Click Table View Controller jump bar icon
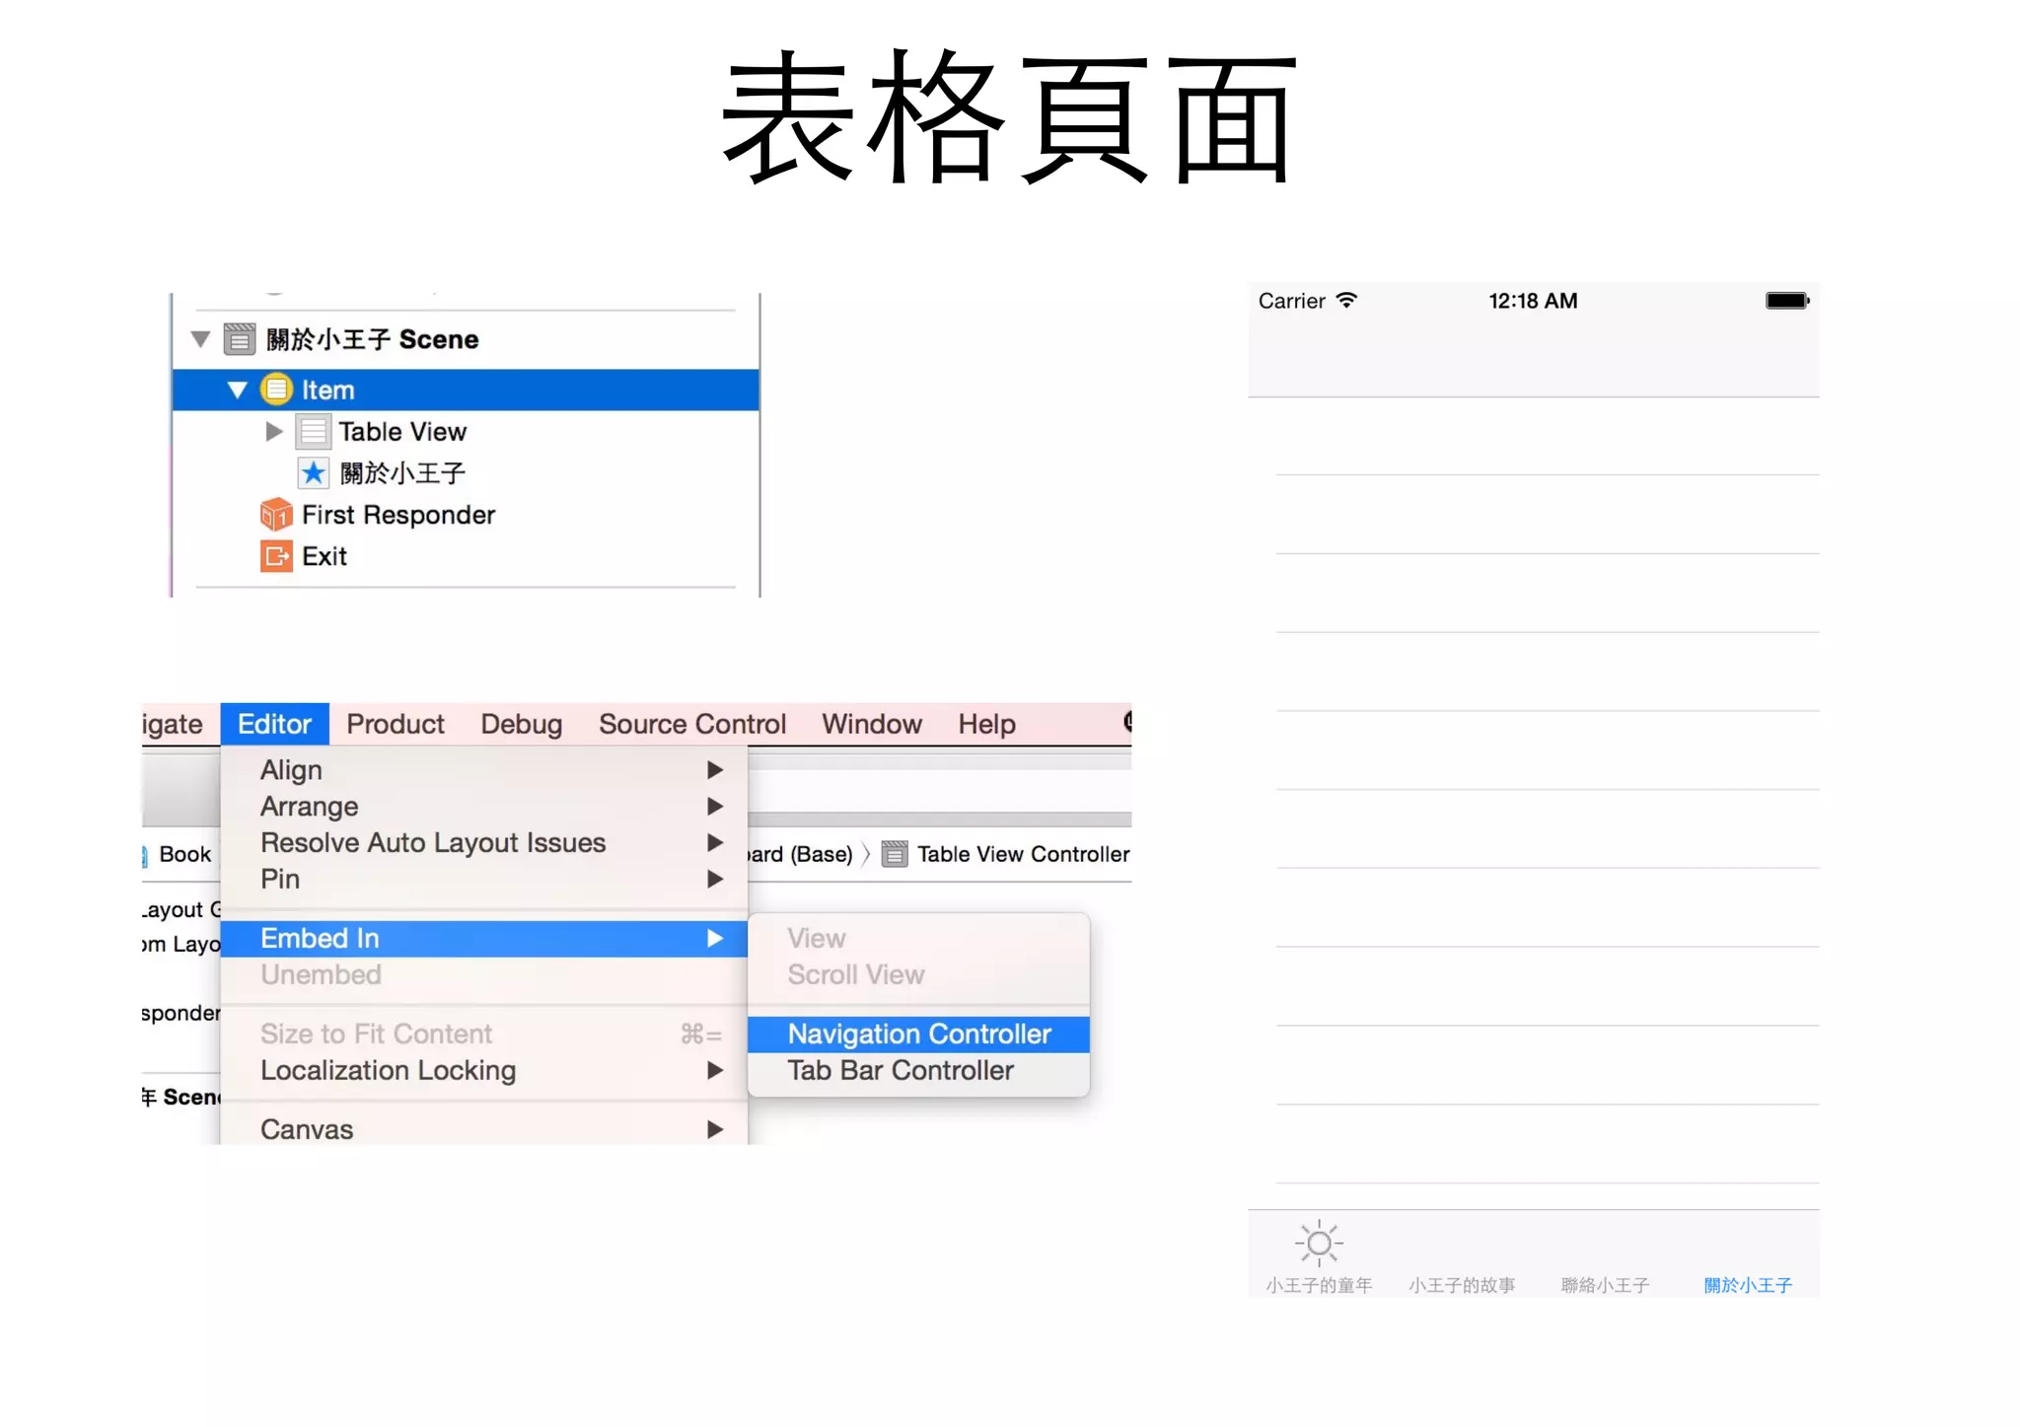The height and width of the screenshot is (1427, 2020). coord(895,854)
